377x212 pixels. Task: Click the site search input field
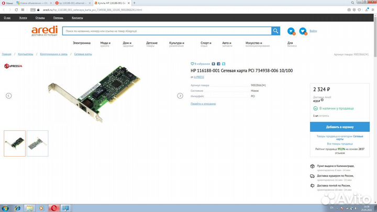pyautogui.click(x=167, y=31)
